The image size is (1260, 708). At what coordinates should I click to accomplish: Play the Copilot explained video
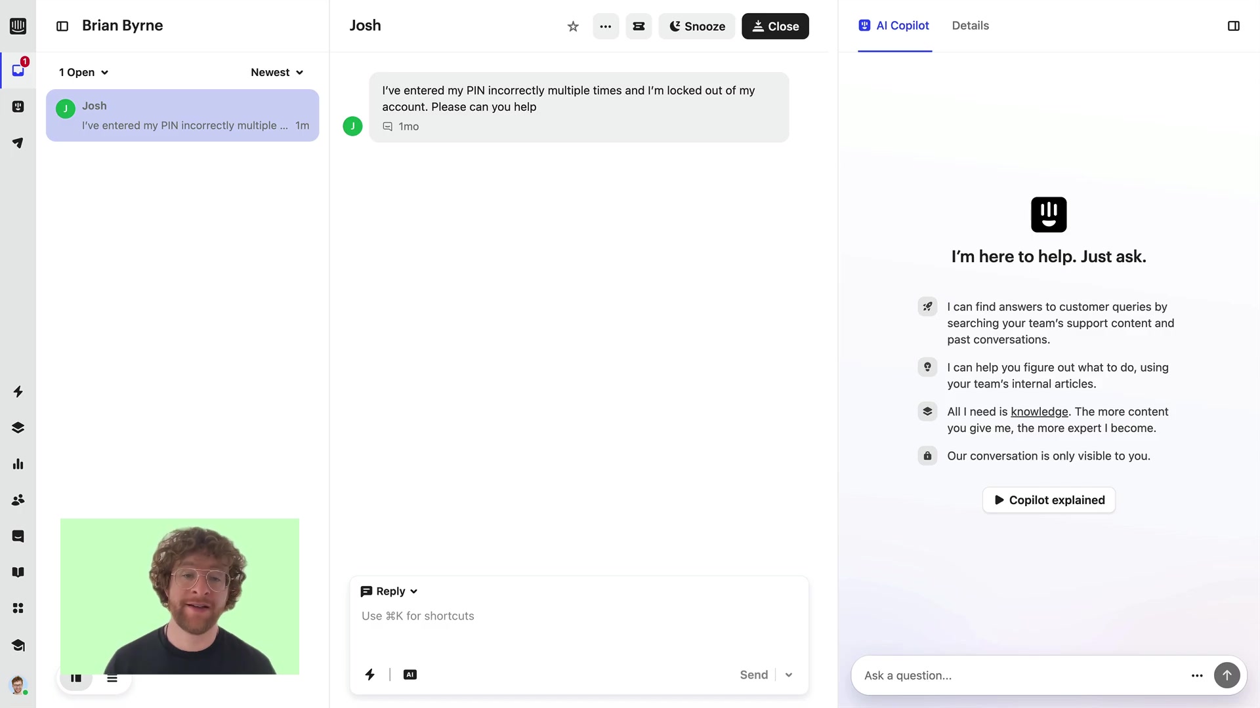coord(1049,500)
